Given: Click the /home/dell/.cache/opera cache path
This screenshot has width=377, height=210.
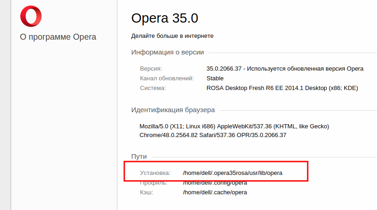Looking at the screenshot, I should coord(215,192).
